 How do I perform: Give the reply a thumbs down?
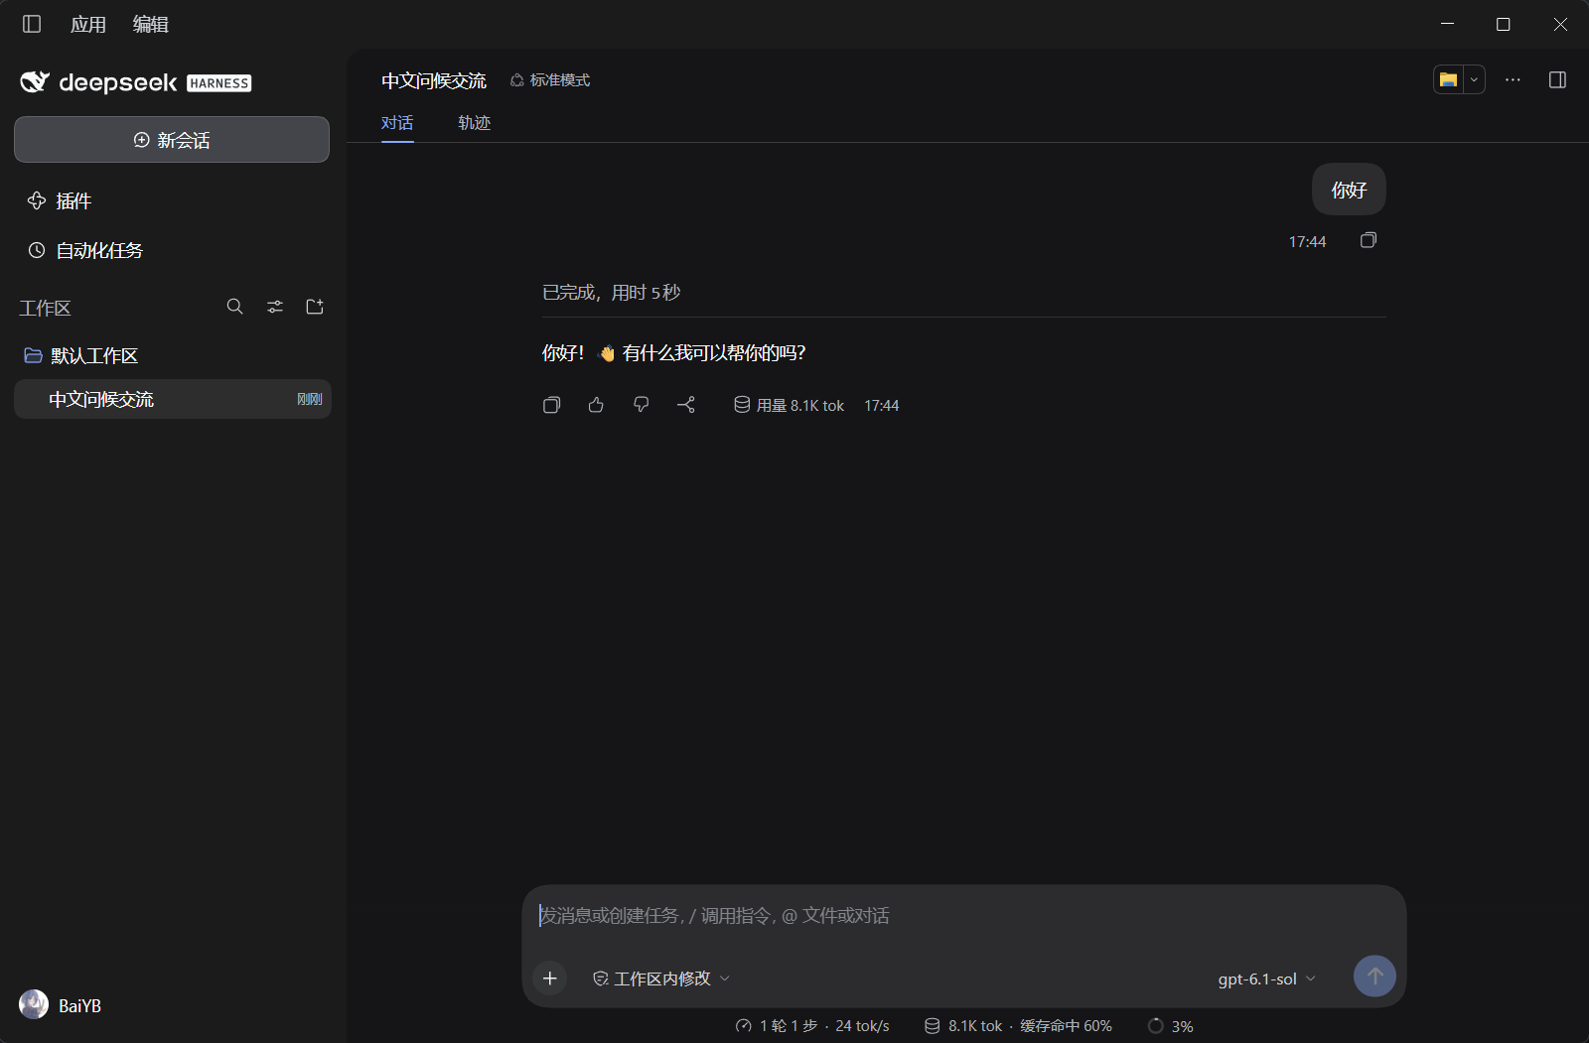click(642, 405)
